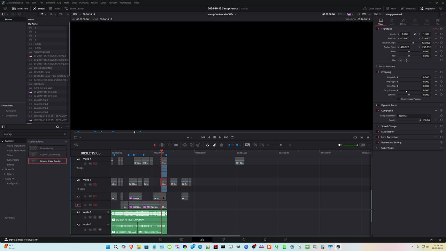The image size is (446, 251).
Task: Expand the Open FX tree item
Action: (x=2, y=169)
